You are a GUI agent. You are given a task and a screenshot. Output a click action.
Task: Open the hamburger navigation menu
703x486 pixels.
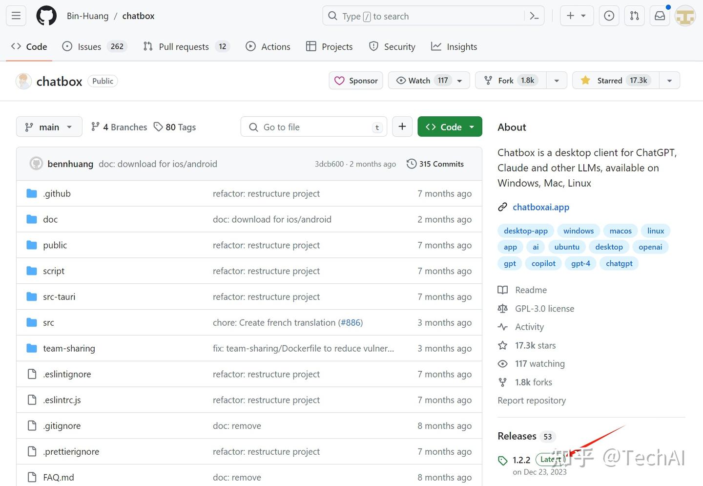point(16,16)
